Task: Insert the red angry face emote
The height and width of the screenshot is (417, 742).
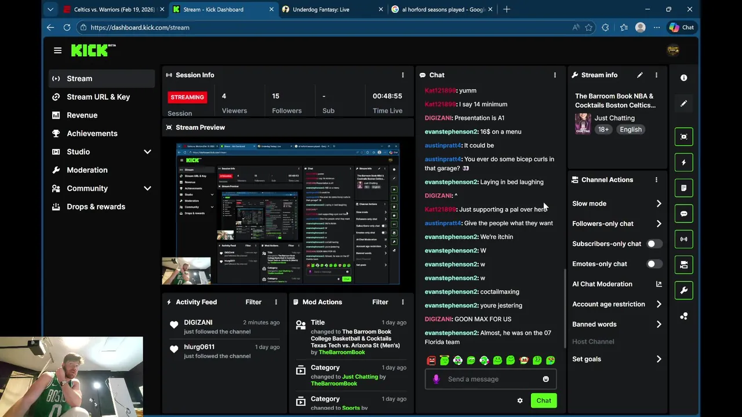Action: click(x=431, y=361)
